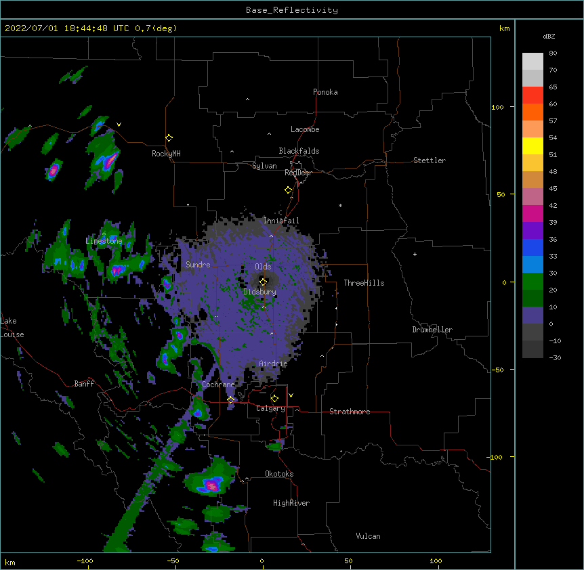584x570 pixels.
Task: Click the white plus marker west of Drumheller
Action: pos(415,254)
